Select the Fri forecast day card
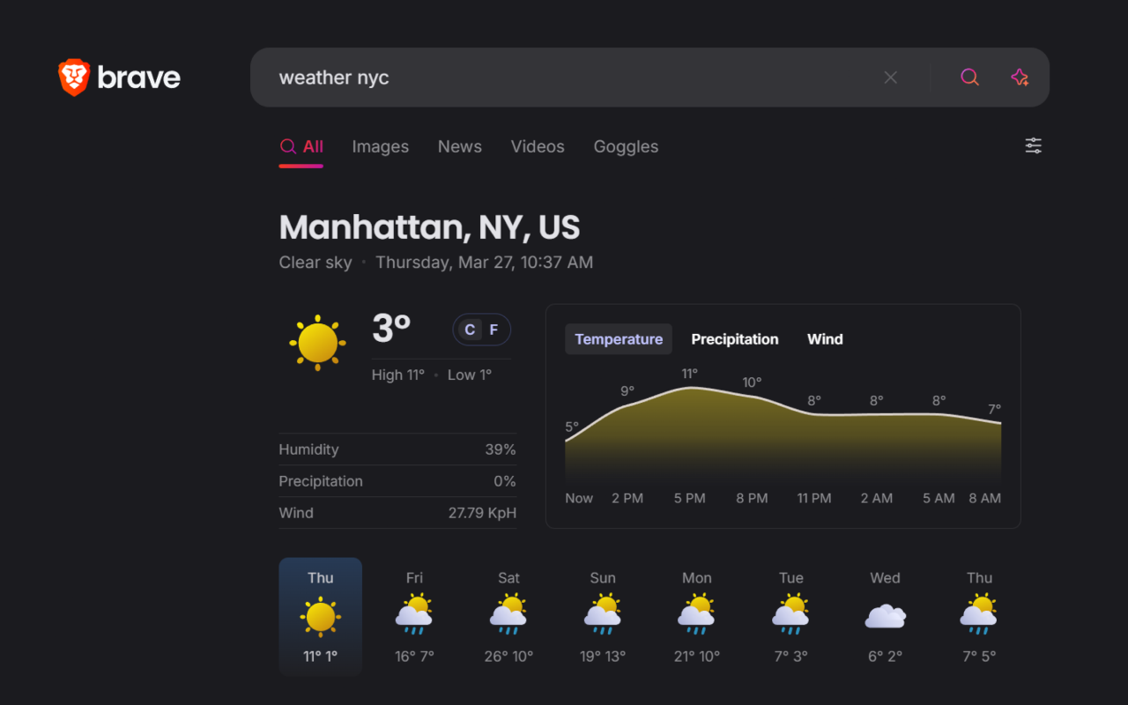 pyautogui.click(x=414, y=617)
